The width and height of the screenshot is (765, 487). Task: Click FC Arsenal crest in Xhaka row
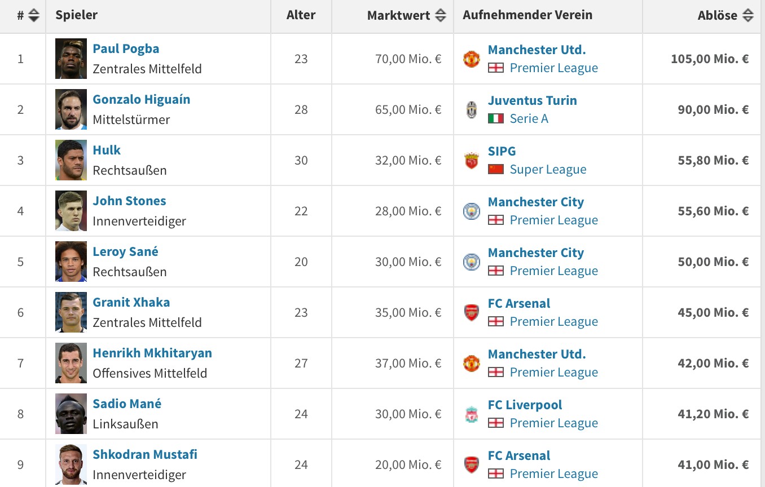click(x=471, y=313)
